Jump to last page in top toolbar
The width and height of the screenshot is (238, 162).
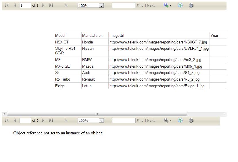pos(51,5)
